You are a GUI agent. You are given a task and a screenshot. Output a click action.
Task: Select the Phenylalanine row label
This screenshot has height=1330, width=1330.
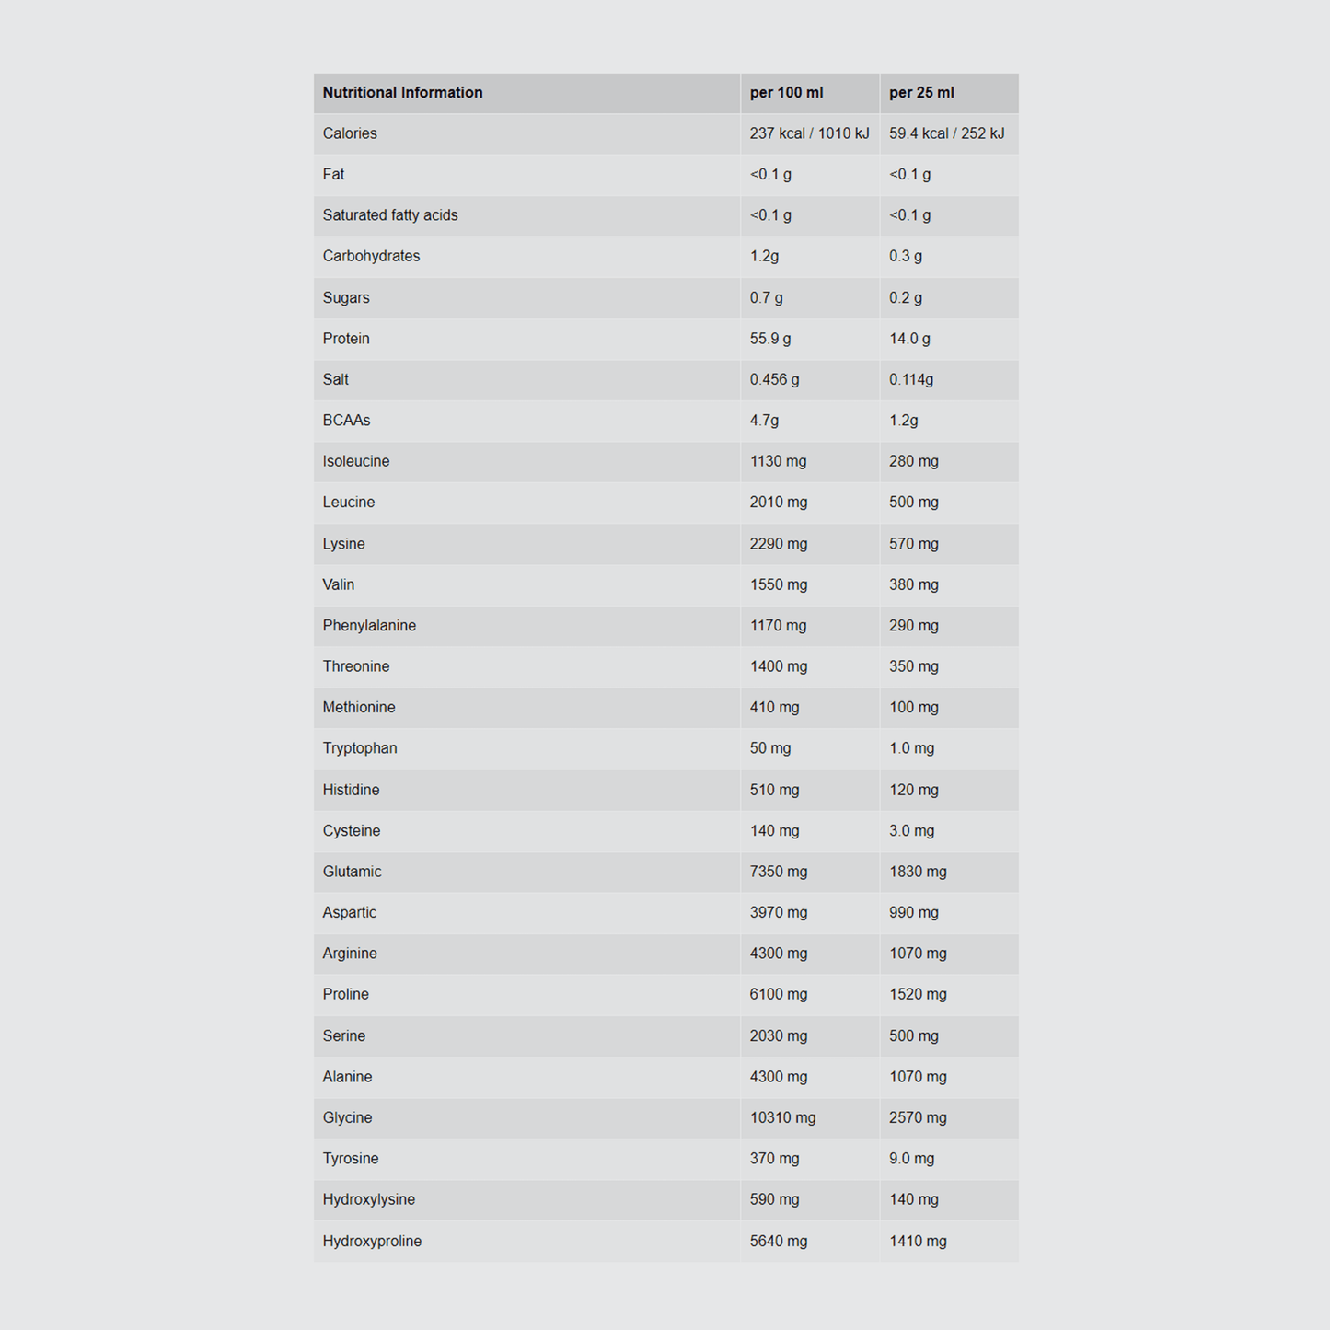[369, 626]
